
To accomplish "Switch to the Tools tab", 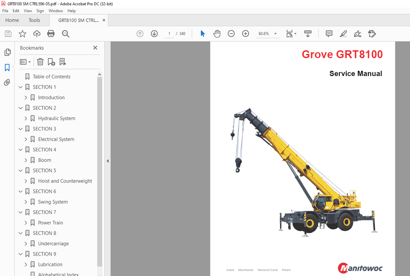I will pyautogui.click(x=34, y=20).
